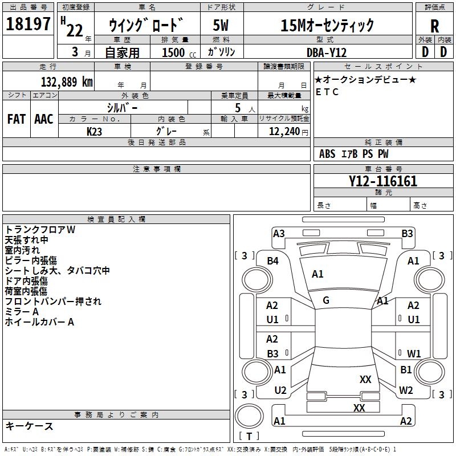
Task: Select the mileage 132,889 km
Action: coord(67,82)
